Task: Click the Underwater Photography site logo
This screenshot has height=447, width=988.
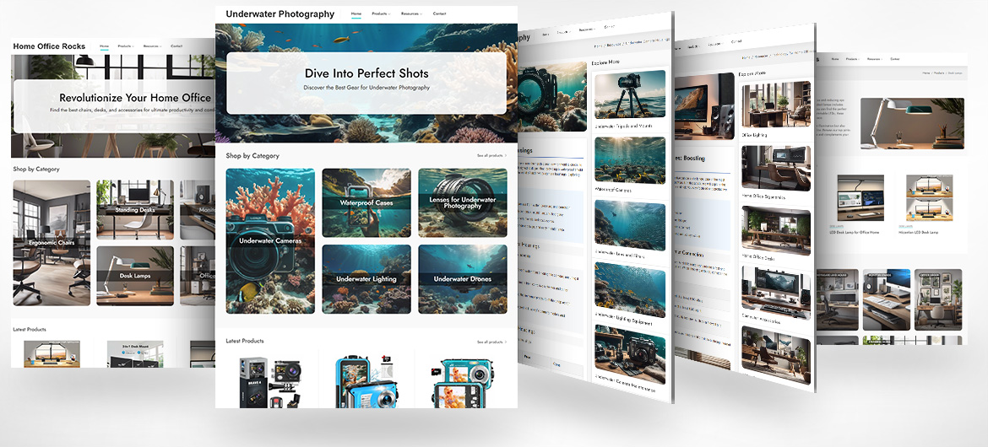Action: (x=280, y=13)
